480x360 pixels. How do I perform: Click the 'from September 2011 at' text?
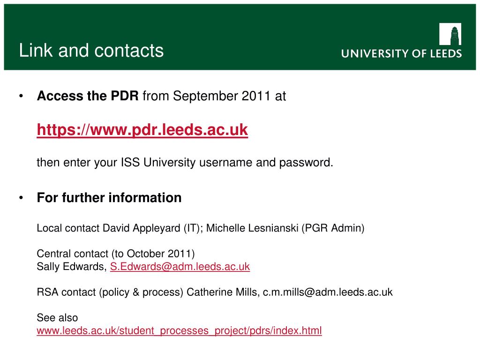pyautogui.click(x=214, y=96)
